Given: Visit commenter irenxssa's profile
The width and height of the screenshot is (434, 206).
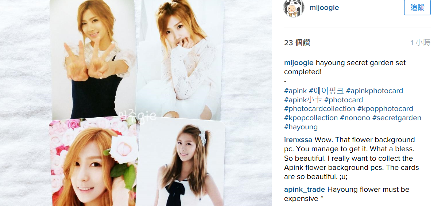Looking at the screenshot, I should tap(298, 140).
